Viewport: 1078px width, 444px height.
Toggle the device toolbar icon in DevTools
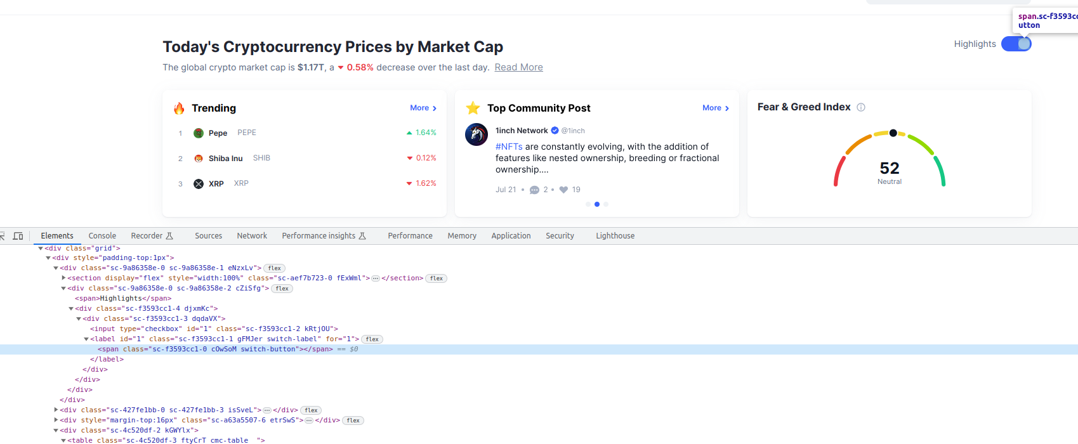[18, 236]
